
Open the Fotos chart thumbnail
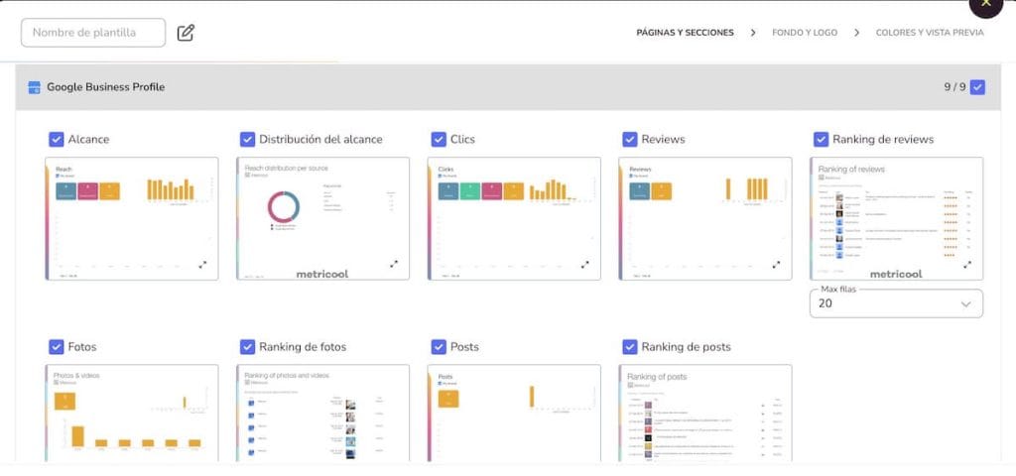132,414
